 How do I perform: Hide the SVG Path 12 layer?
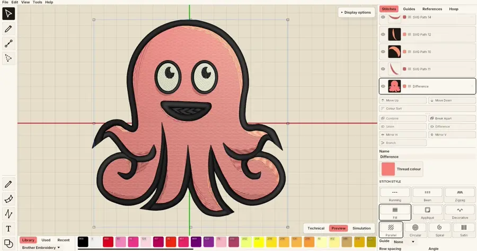[383, 34]
